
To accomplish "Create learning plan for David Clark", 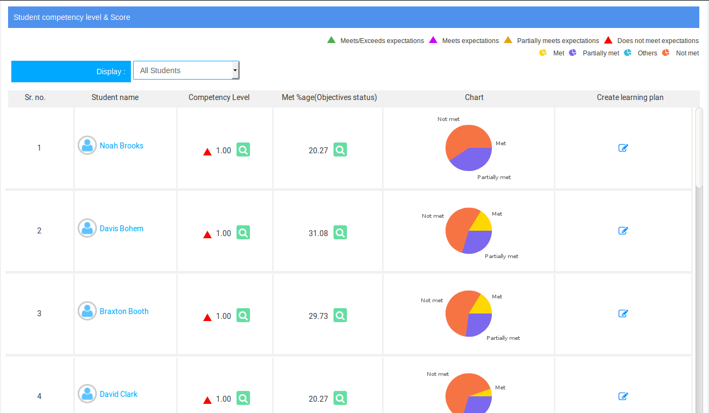I will [623, 396].
